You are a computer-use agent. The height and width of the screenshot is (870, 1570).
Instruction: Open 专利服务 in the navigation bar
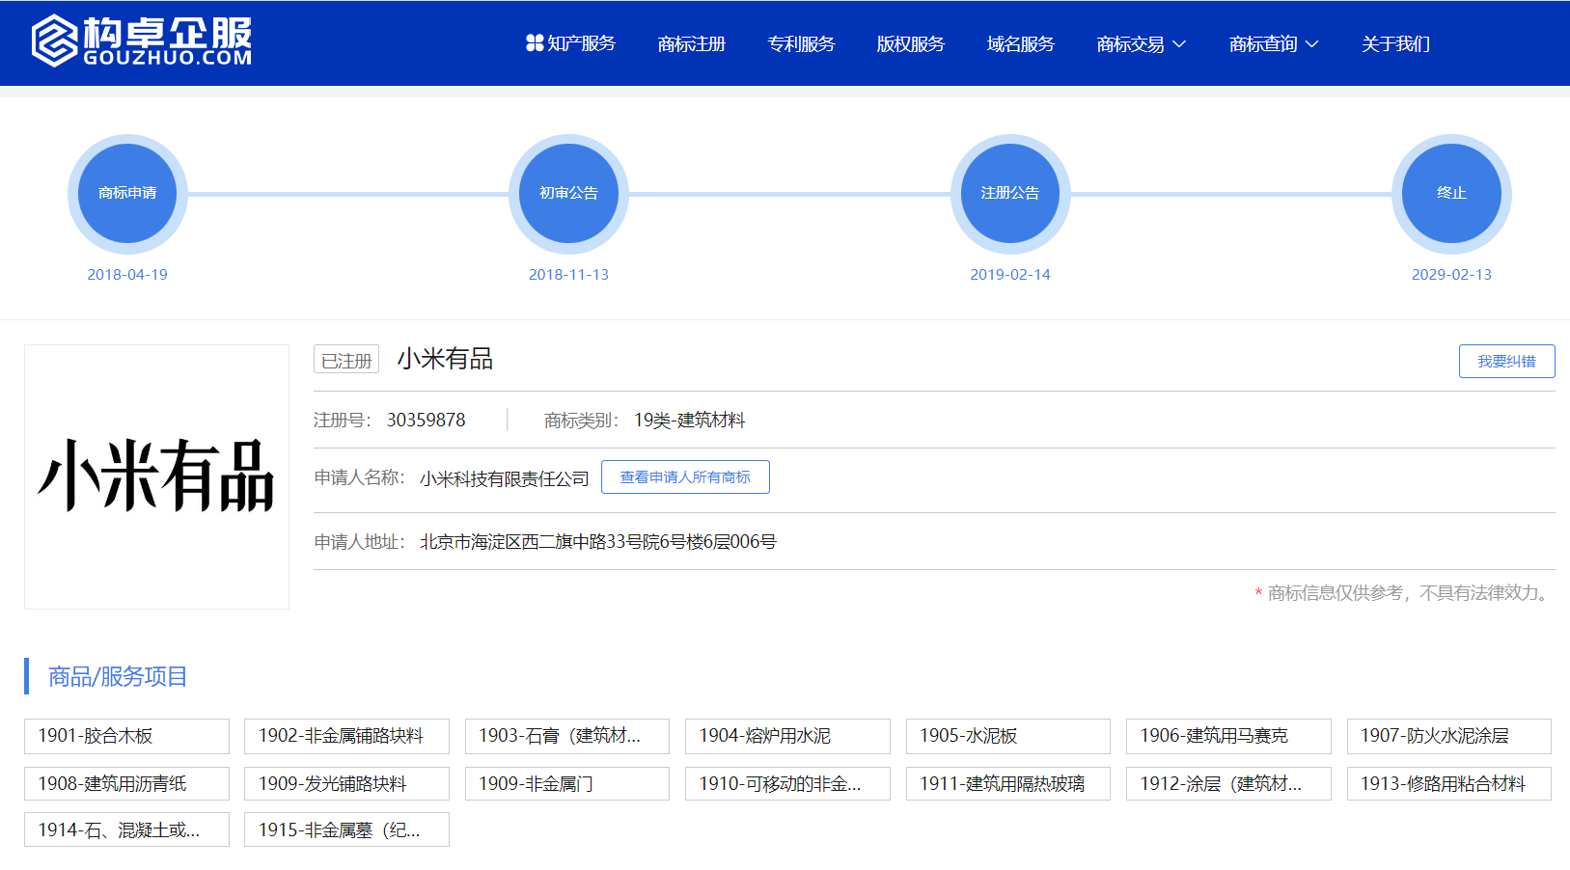pos(801,43)
